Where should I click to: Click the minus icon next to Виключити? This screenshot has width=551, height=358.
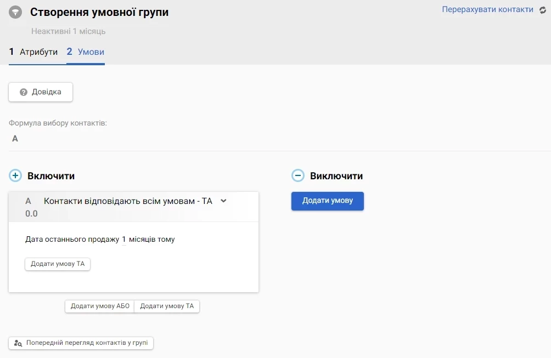(x=297, y=176)
